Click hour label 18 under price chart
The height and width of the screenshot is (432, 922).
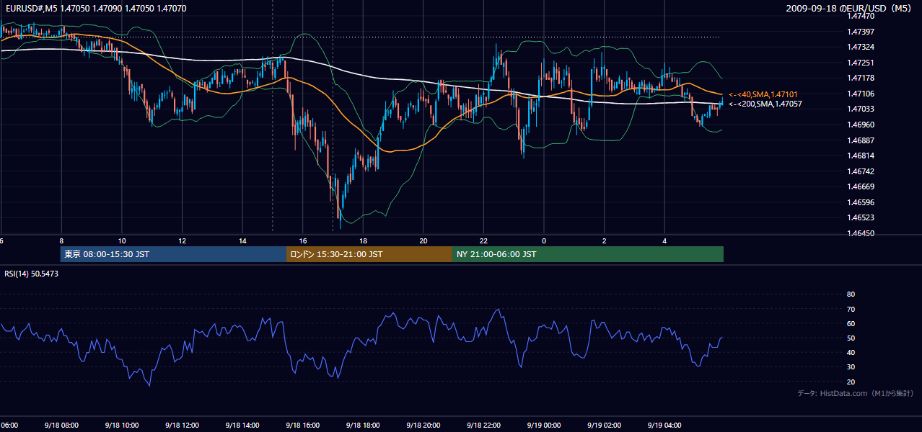363,241
